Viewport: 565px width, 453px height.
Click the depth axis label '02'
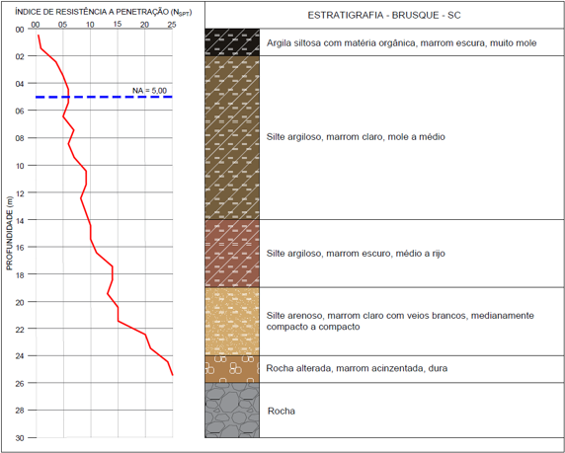pyautogui.click(x=20, y=56)
